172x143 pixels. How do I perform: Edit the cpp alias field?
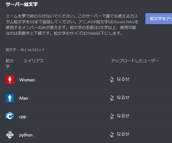(23, 117)
